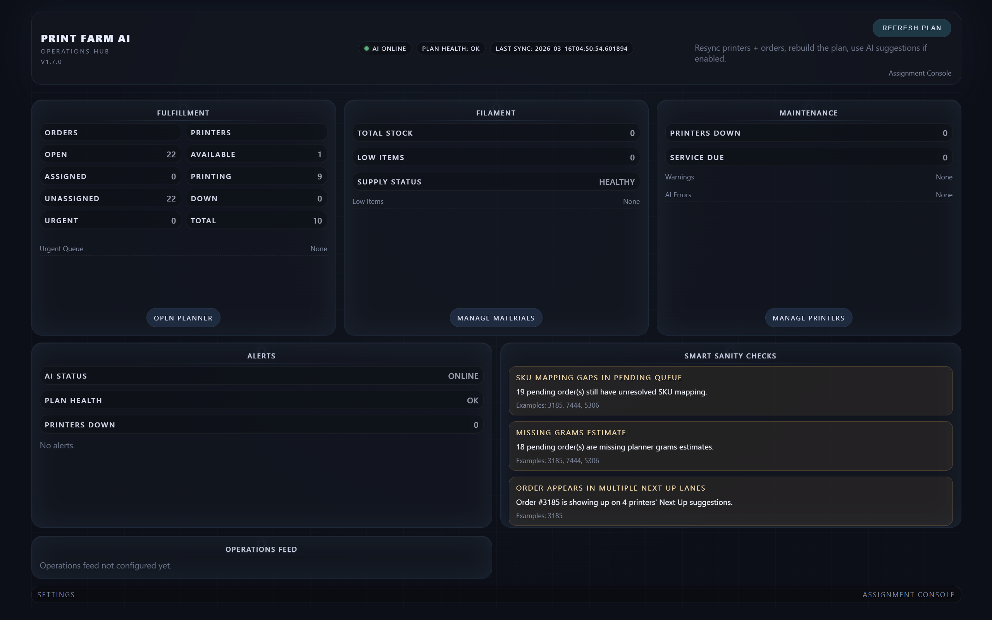
Task: Click the Missing Grams Estimate warning card
Action: [x=730, y=446]
